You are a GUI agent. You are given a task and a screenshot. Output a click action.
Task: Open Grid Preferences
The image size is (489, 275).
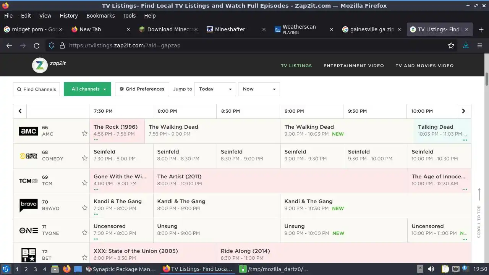142,89
